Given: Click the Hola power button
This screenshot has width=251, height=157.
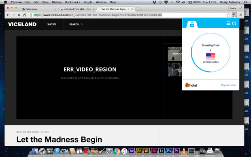Looking at the screenshot, I should 234,23.
